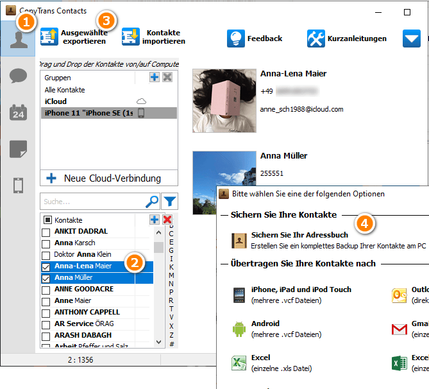Check the ANKIT DADRAL checkbox

pos(46,232)
